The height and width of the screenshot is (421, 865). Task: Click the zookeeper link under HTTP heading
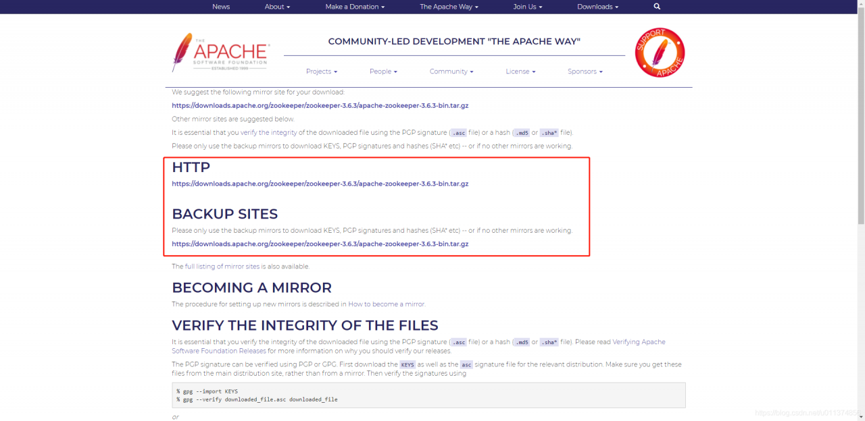point(320,184)
